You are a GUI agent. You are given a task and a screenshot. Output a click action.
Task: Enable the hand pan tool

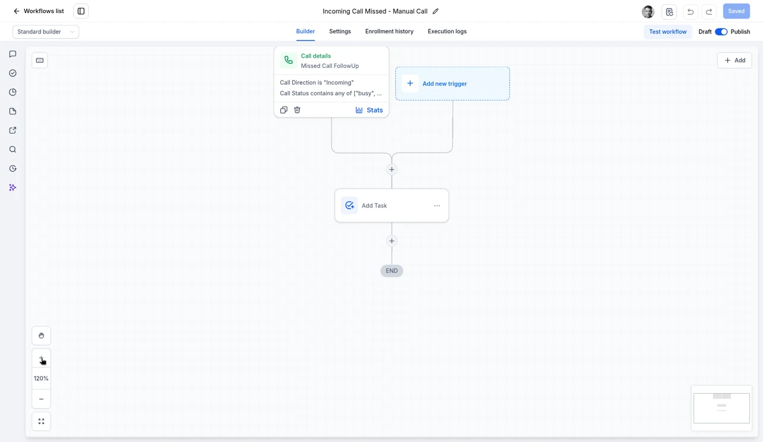(x=41, y=335)
